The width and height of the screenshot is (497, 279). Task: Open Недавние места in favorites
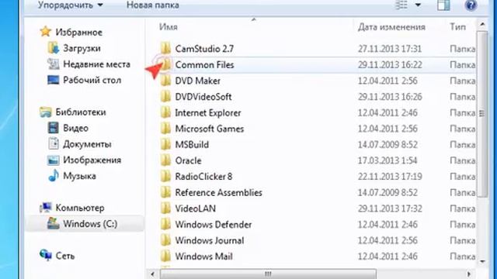pyautogui.click(x=96, y=64)
